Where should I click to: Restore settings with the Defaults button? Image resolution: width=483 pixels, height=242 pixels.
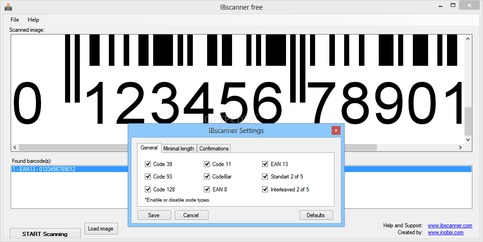click(316, 215)
